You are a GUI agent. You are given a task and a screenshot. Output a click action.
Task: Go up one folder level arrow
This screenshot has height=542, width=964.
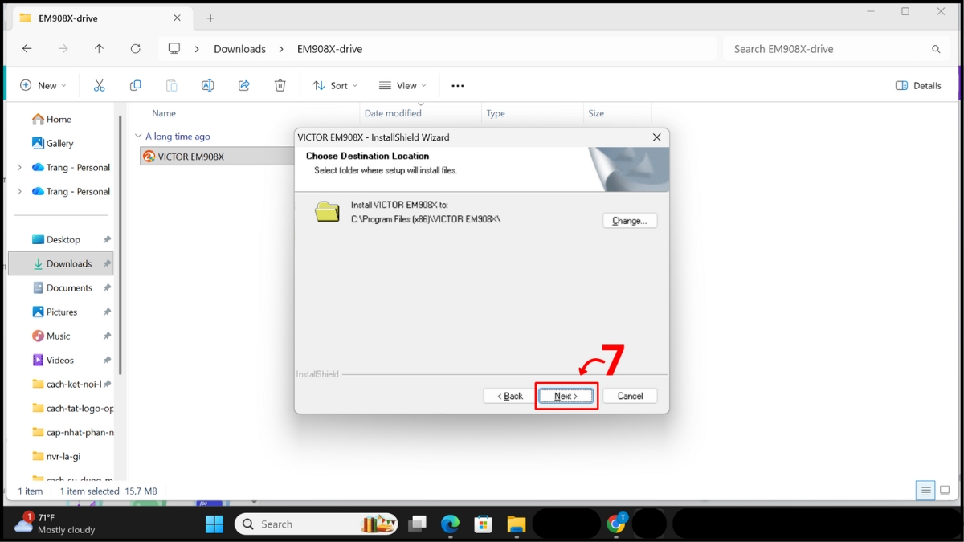(x=99, y=49)
